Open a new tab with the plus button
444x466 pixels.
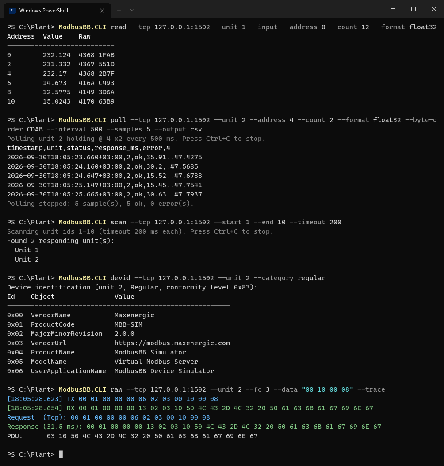coord(119,11)
